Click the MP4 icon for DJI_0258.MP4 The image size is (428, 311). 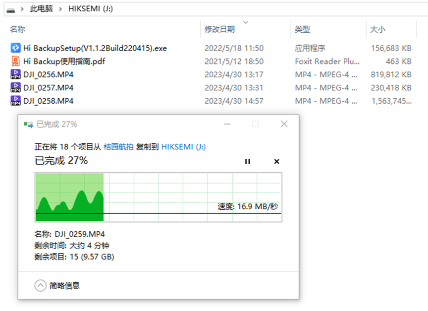coord(15,101)
